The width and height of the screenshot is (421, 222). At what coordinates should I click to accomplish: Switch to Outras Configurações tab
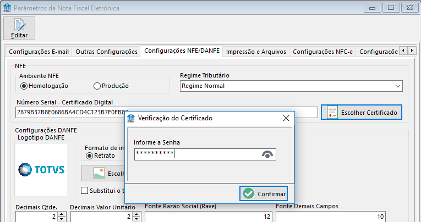[106, 52]
